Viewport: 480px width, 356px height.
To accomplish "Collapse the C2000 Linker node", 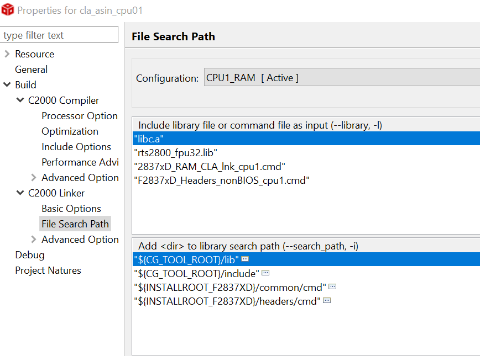I will click(x=20, y=193).
